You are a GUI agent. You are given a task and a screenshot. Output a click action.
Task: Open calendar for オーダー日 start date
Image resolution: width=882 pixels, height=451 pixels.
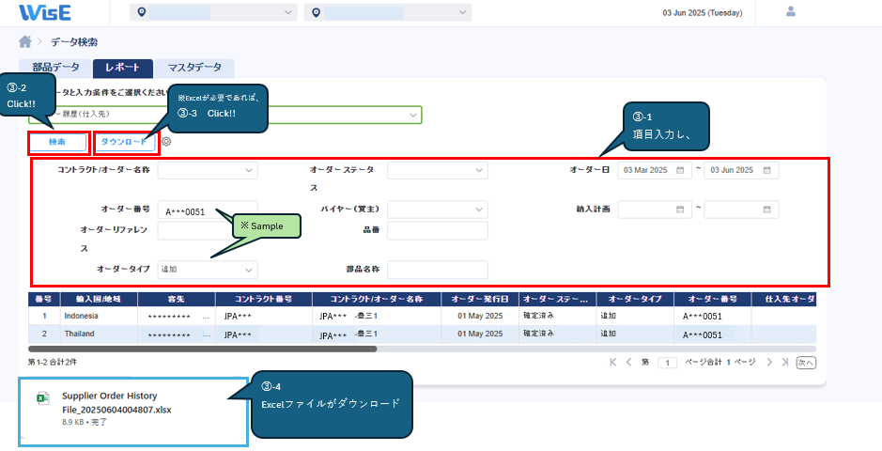pos(679,170)
